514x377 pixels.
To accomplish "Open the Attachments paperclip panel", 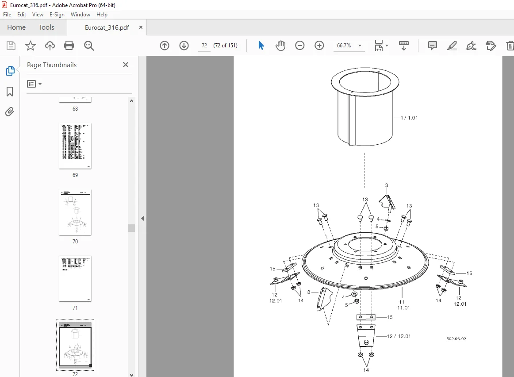I will tap(10, 112).
